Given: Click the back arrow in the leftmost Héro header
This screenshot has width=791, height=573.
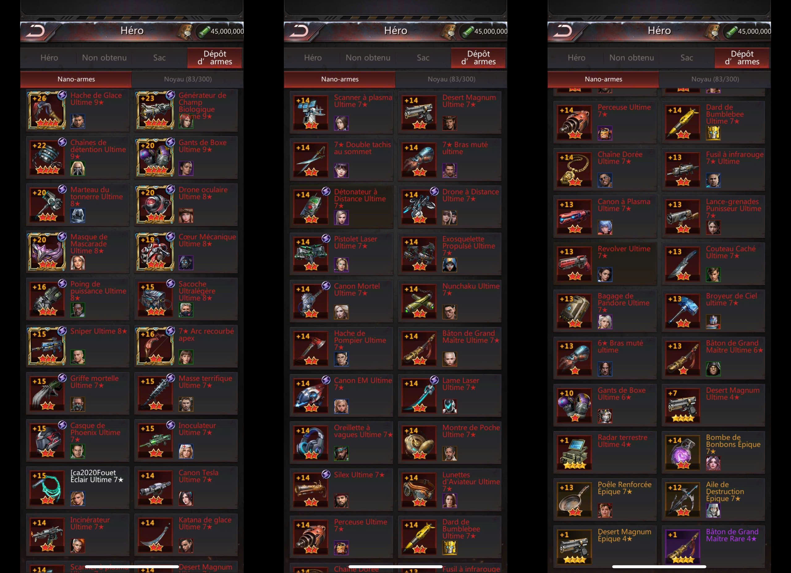Looking at the screenshot, I should point(36,31).
